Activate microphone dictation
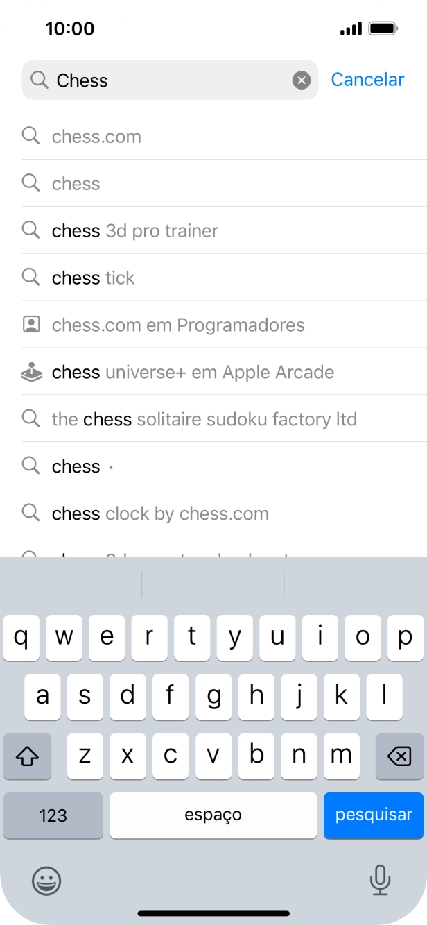The image size is (427, 925). click(x=379, y=881)
